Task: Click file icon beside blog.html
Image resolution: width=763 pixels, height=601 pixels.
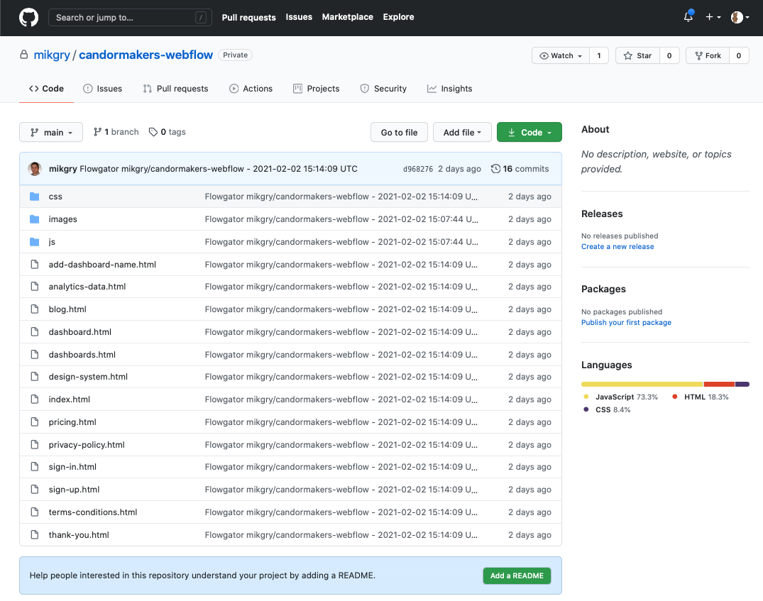Action: point(35,309)
